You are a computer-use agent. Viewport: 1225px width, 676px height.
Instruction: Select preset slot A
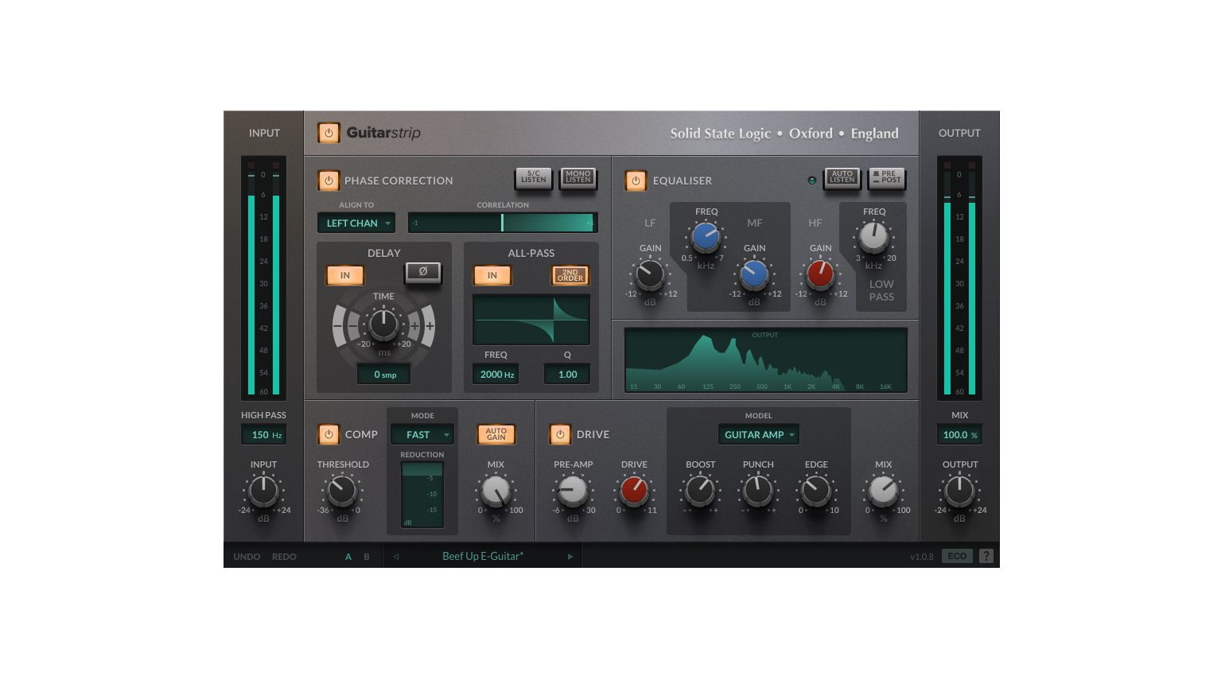tap(348, 556)
